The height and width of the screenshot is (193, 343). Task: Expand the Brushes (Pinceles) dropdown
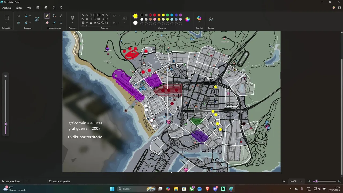pos(72,23)
